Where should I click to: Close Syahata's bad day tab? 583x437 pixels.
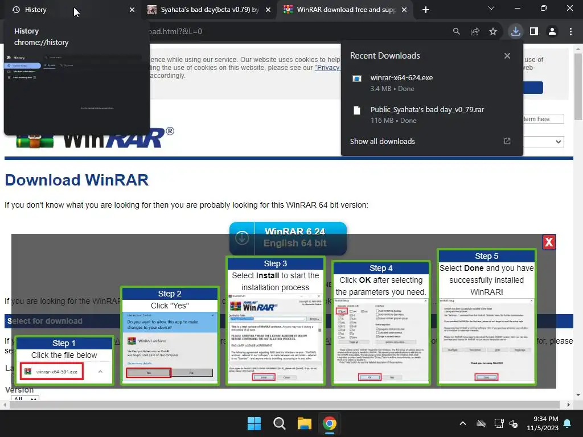(268, 10)
